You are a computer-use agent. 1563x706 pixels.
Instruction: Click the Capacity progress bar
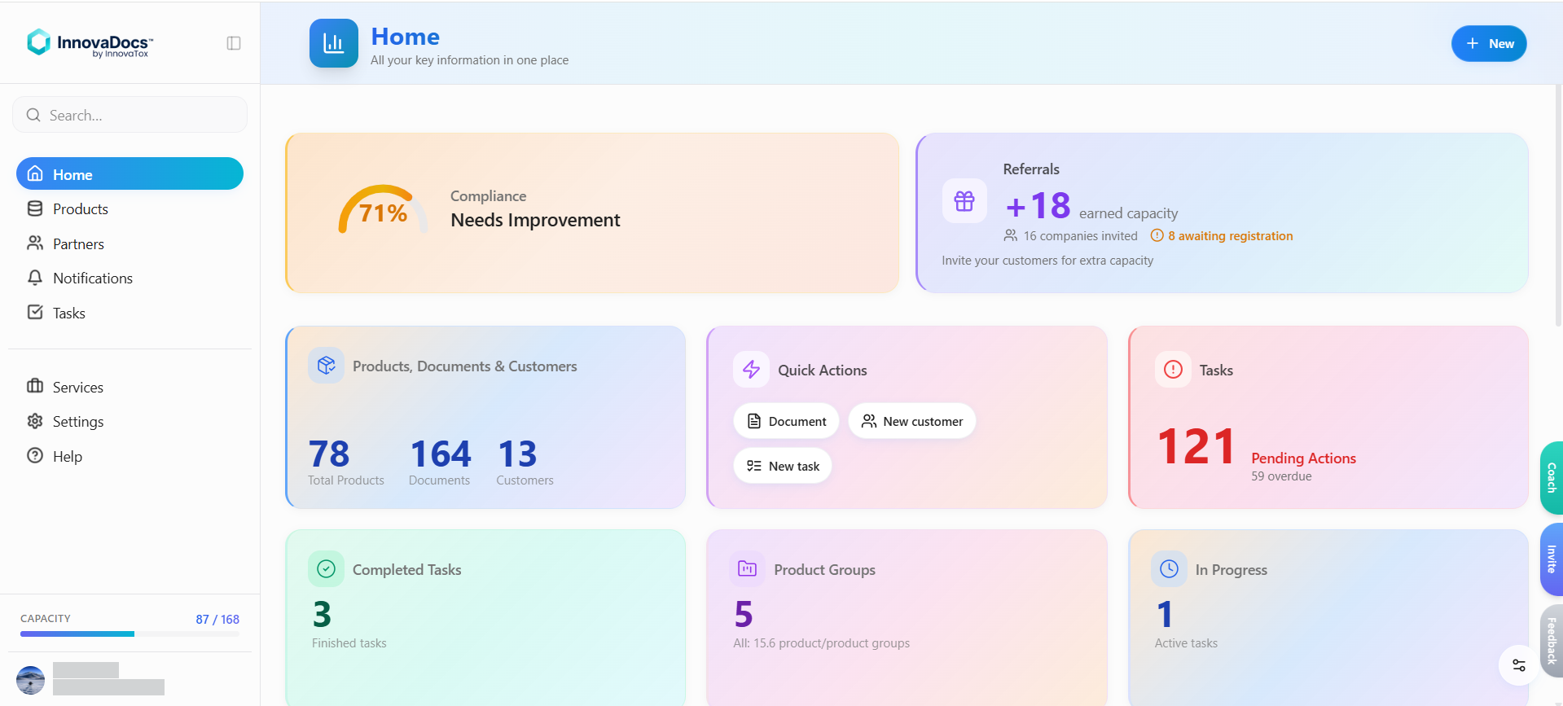coord(130,634)
